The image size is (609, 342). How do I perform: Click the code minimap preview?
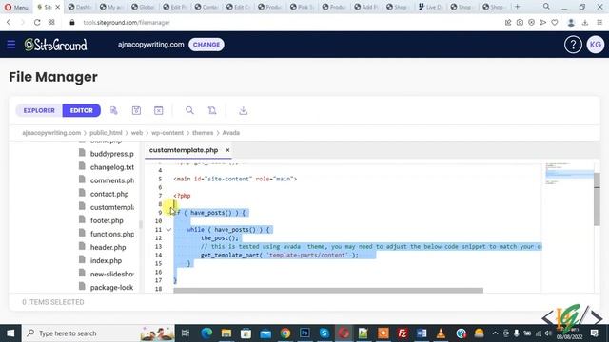569,173
